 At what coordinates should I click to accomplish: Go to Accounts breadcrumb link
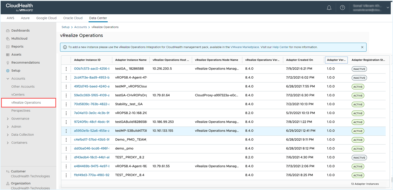80,27
